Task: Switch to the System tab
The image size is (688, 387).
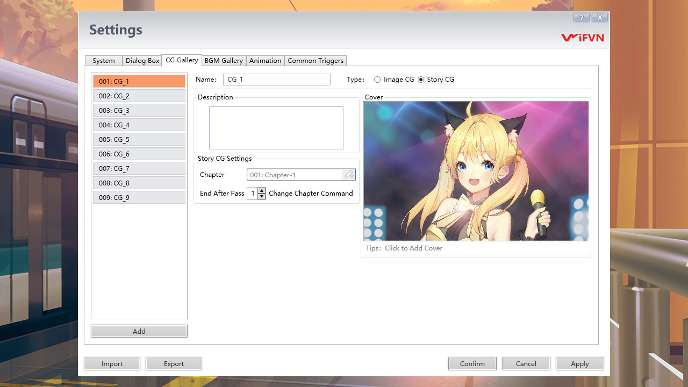Action: (x=103, y=60)
